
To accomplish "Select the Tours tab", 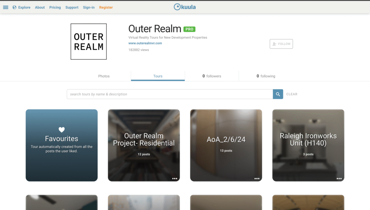I will pyautogui.click(x=158, y=76).
